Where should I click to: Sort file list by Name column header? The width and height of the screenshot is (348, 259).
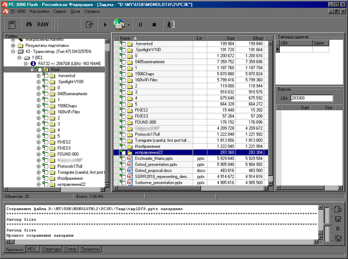point(125,38)
